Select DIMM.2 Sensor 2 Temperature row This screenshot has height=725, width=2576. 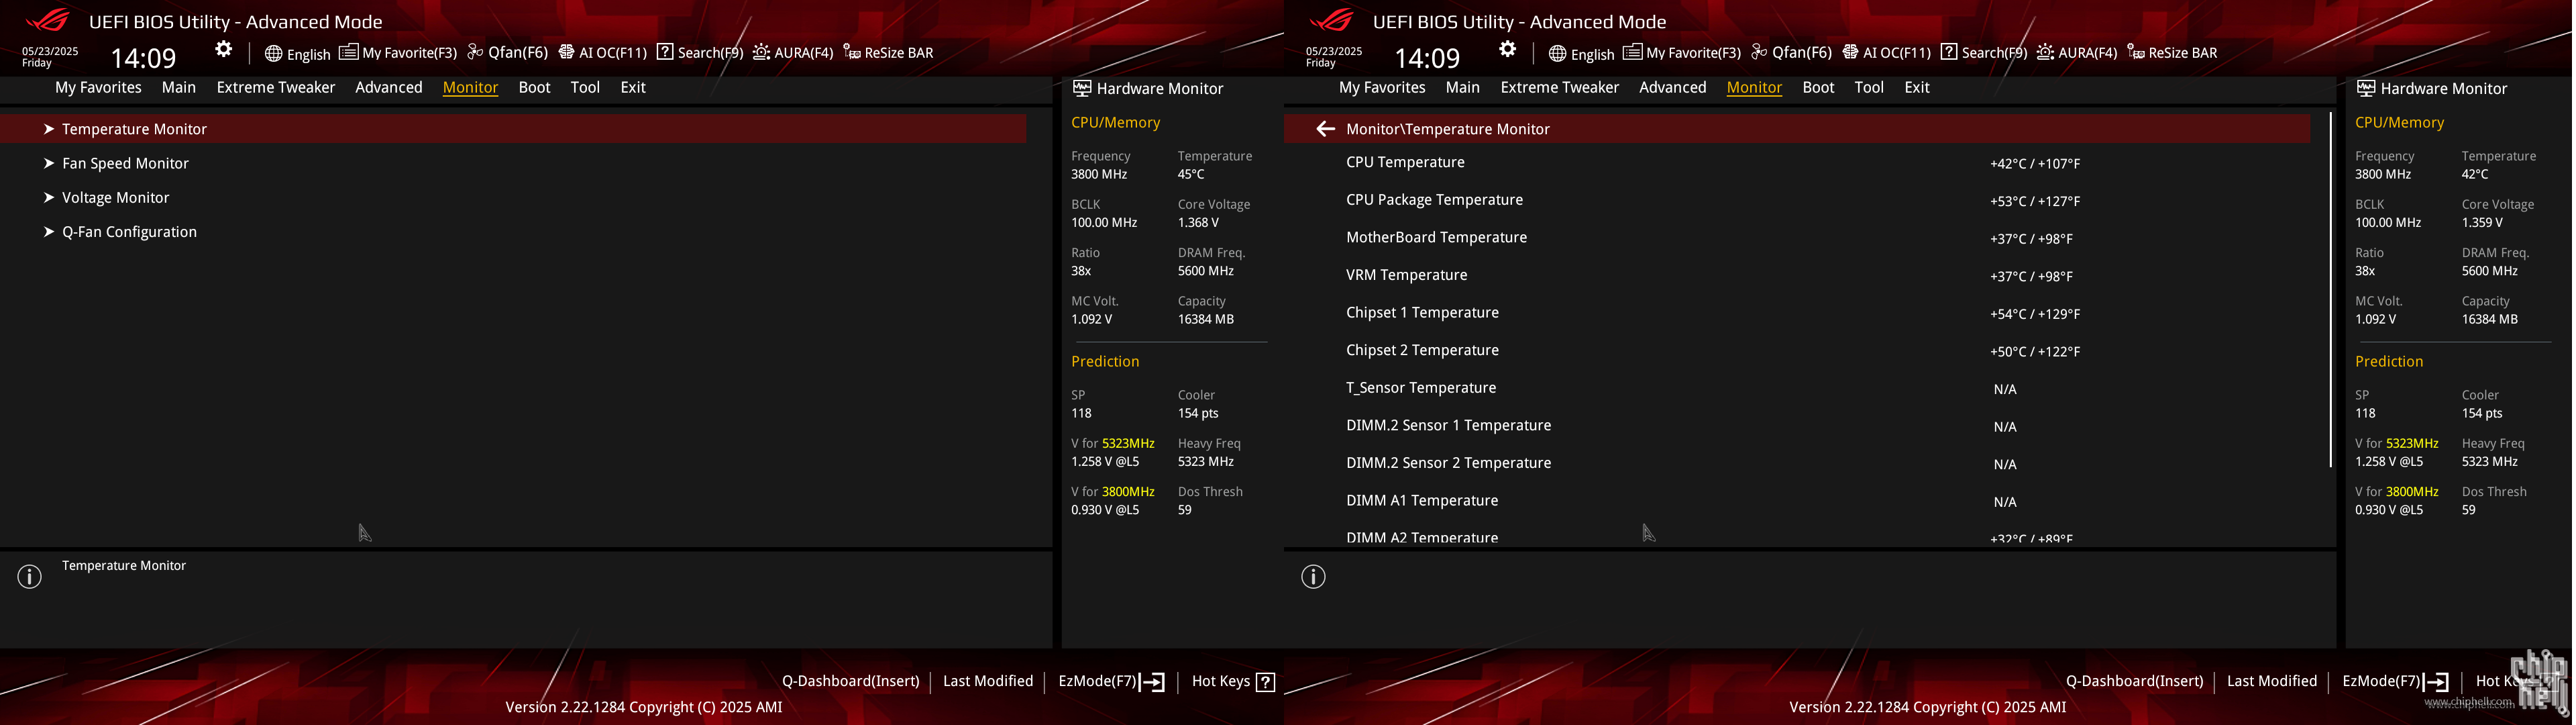pos(1798,463)
